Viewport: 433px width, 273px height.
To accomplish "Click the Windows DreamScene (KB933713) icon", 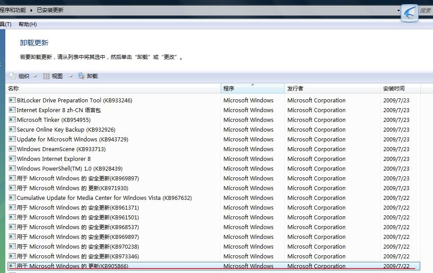I will click(x=12, y=149).
